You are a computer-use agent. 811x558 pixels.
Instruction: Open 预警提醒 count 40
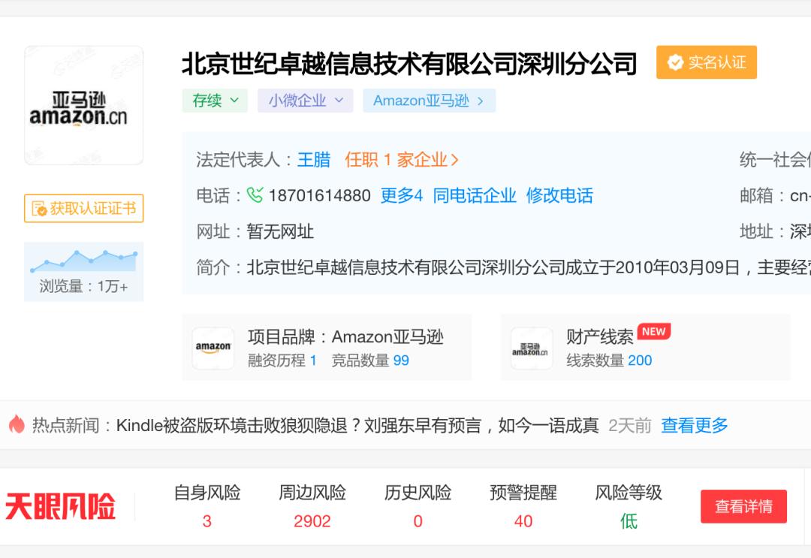pos(523,520)
